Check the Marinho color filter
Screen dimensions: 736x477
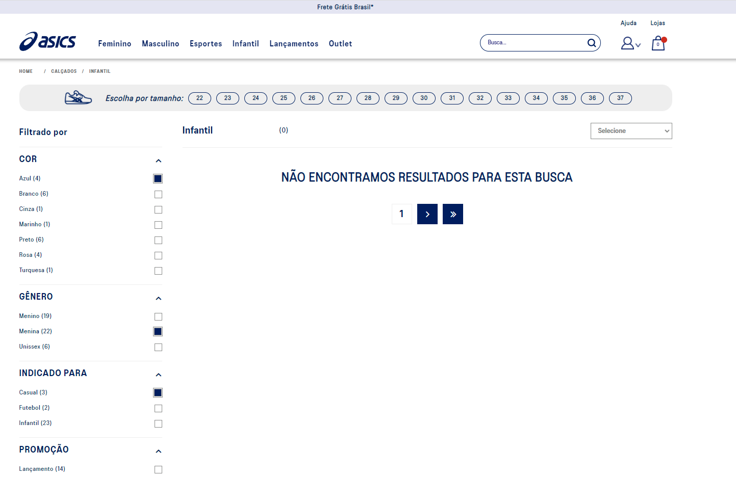(x=158, y=225)
